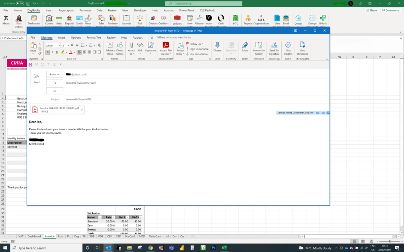Select the PettyCash worksheet tab
This screenshot has height=252, width=404.
click(155, 237)
